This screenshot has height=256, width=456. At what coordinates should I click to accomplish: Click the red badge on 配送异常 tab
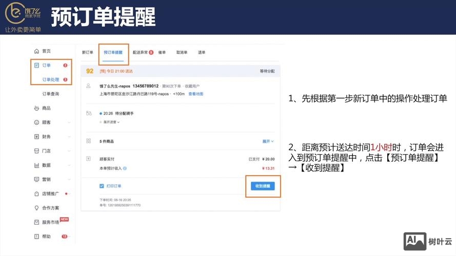pos(151,52)
